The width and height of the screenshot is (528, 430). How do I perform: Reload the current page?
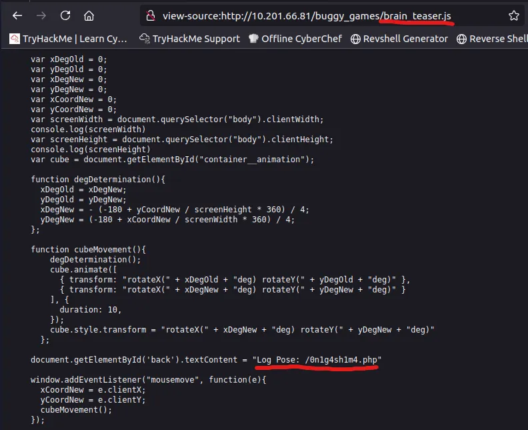pos(65,15)
